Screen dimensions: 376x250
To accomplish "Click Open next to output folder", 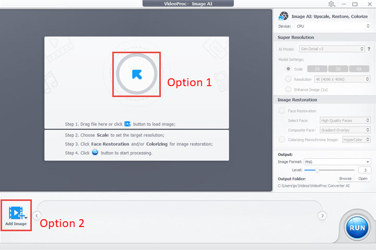I will (363, 178).
